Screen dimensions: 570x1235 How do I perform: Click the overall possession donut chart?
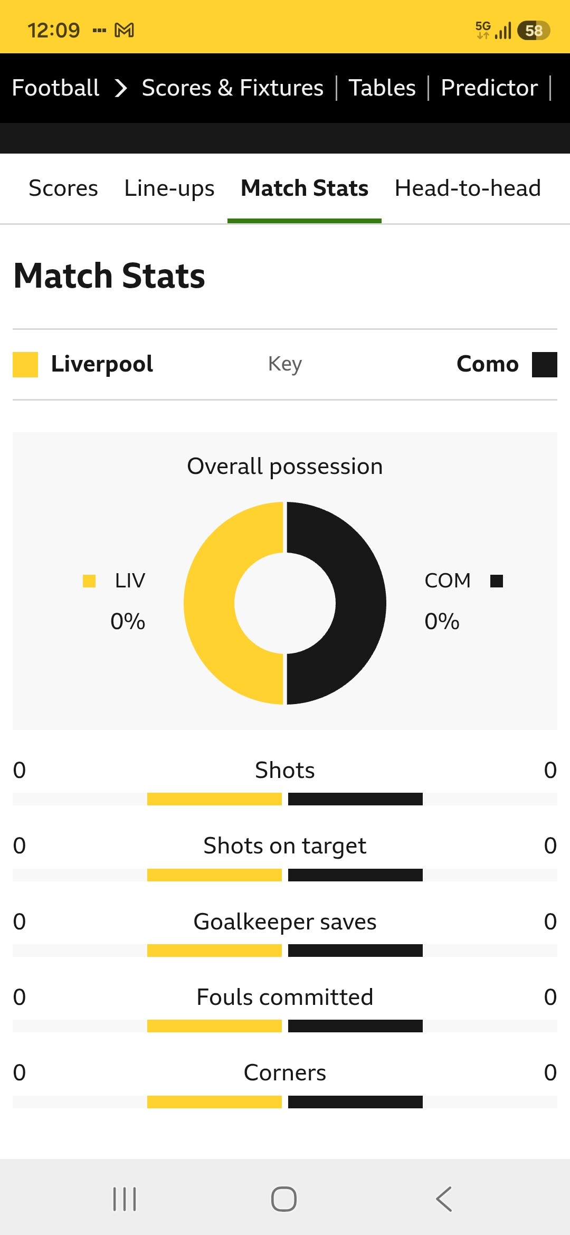(x=285, y=603)
